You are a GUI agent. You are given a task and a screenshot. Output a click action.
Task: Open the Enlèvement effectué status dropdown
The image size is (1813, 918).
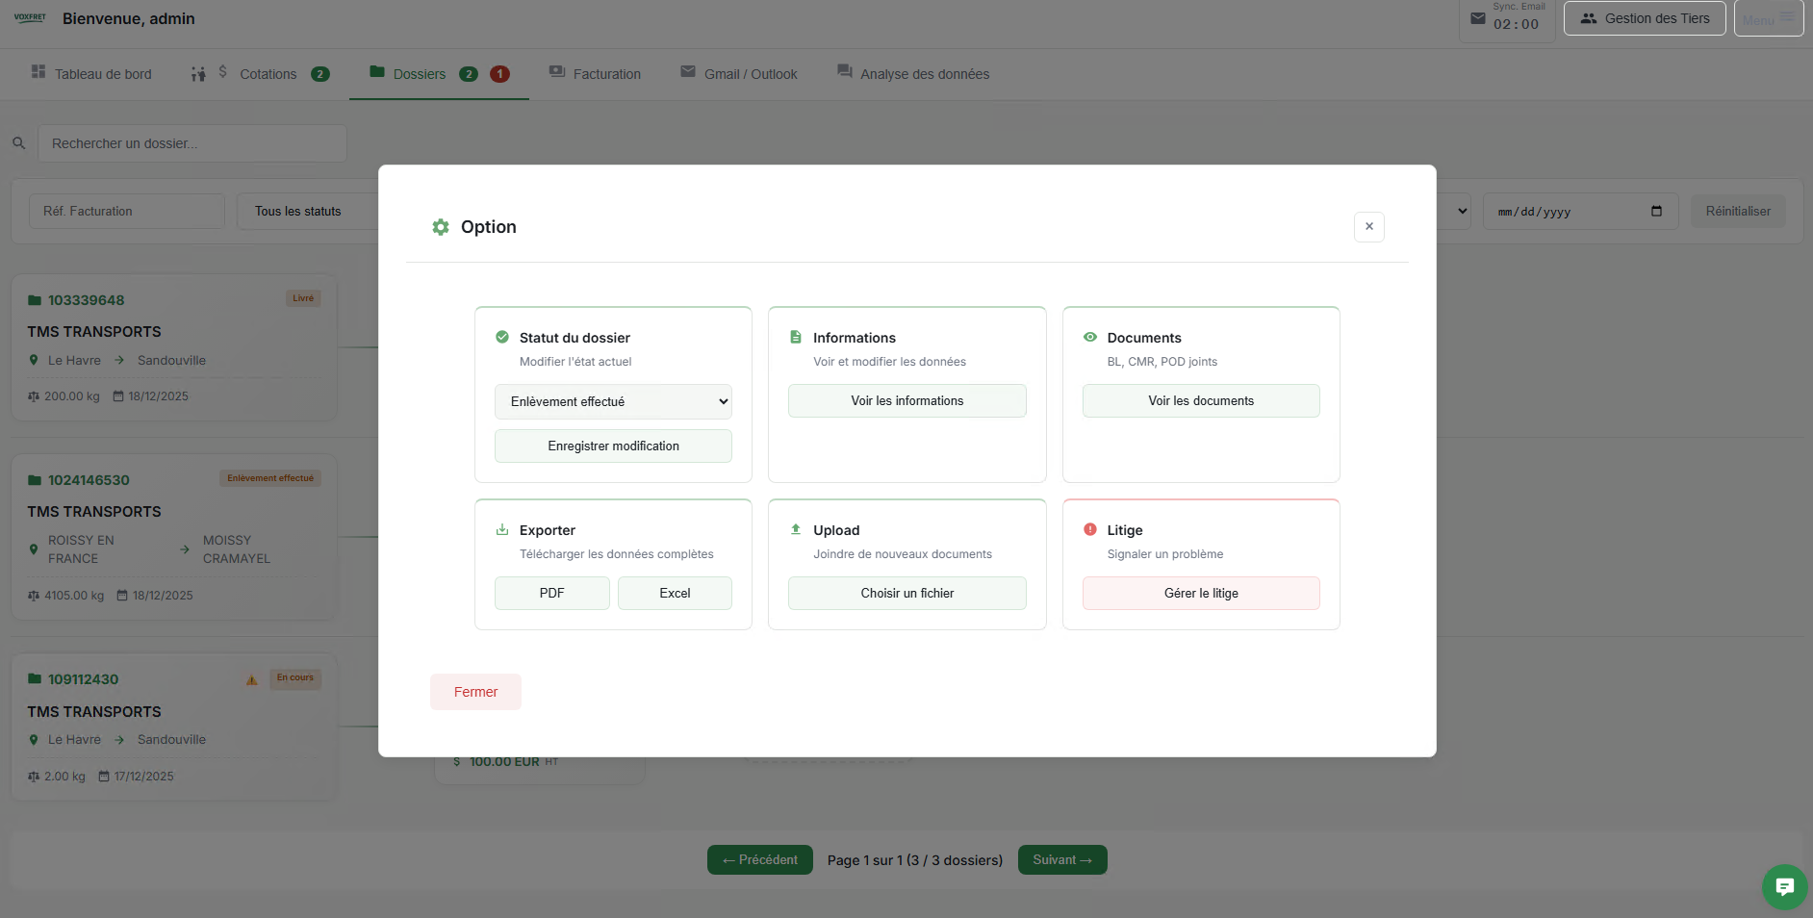[x=613, y=401]
